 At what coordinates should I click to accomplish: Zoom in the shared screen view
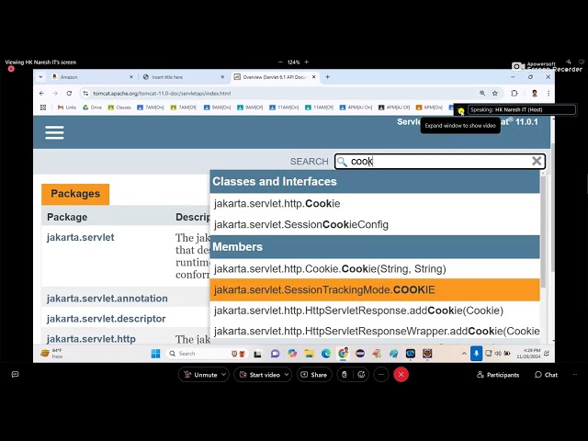(306, 62)
